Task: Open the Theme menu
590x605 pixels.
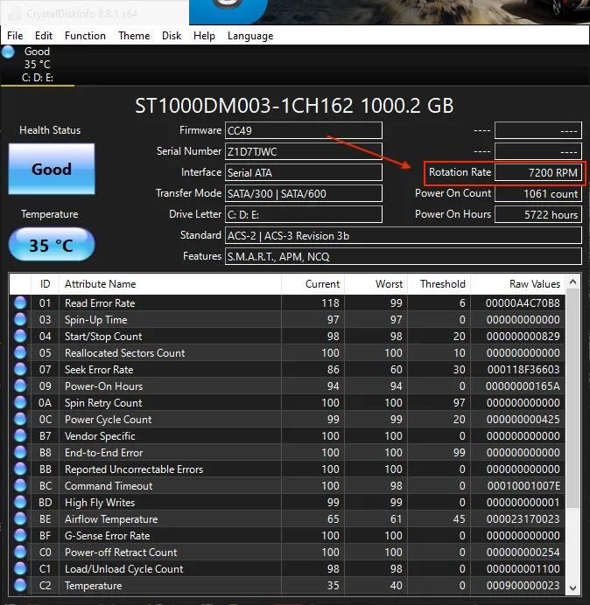Action: coord(134,36)
